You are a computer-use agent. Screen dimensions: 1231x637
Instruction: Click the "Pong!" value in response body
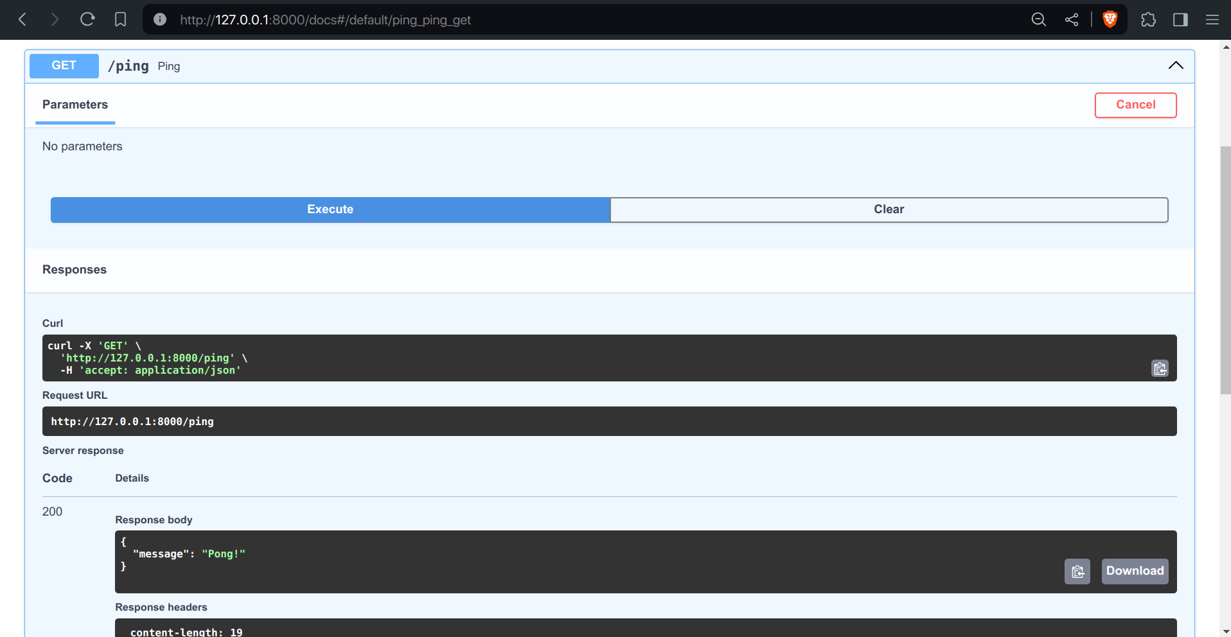(x=224, y=554)
